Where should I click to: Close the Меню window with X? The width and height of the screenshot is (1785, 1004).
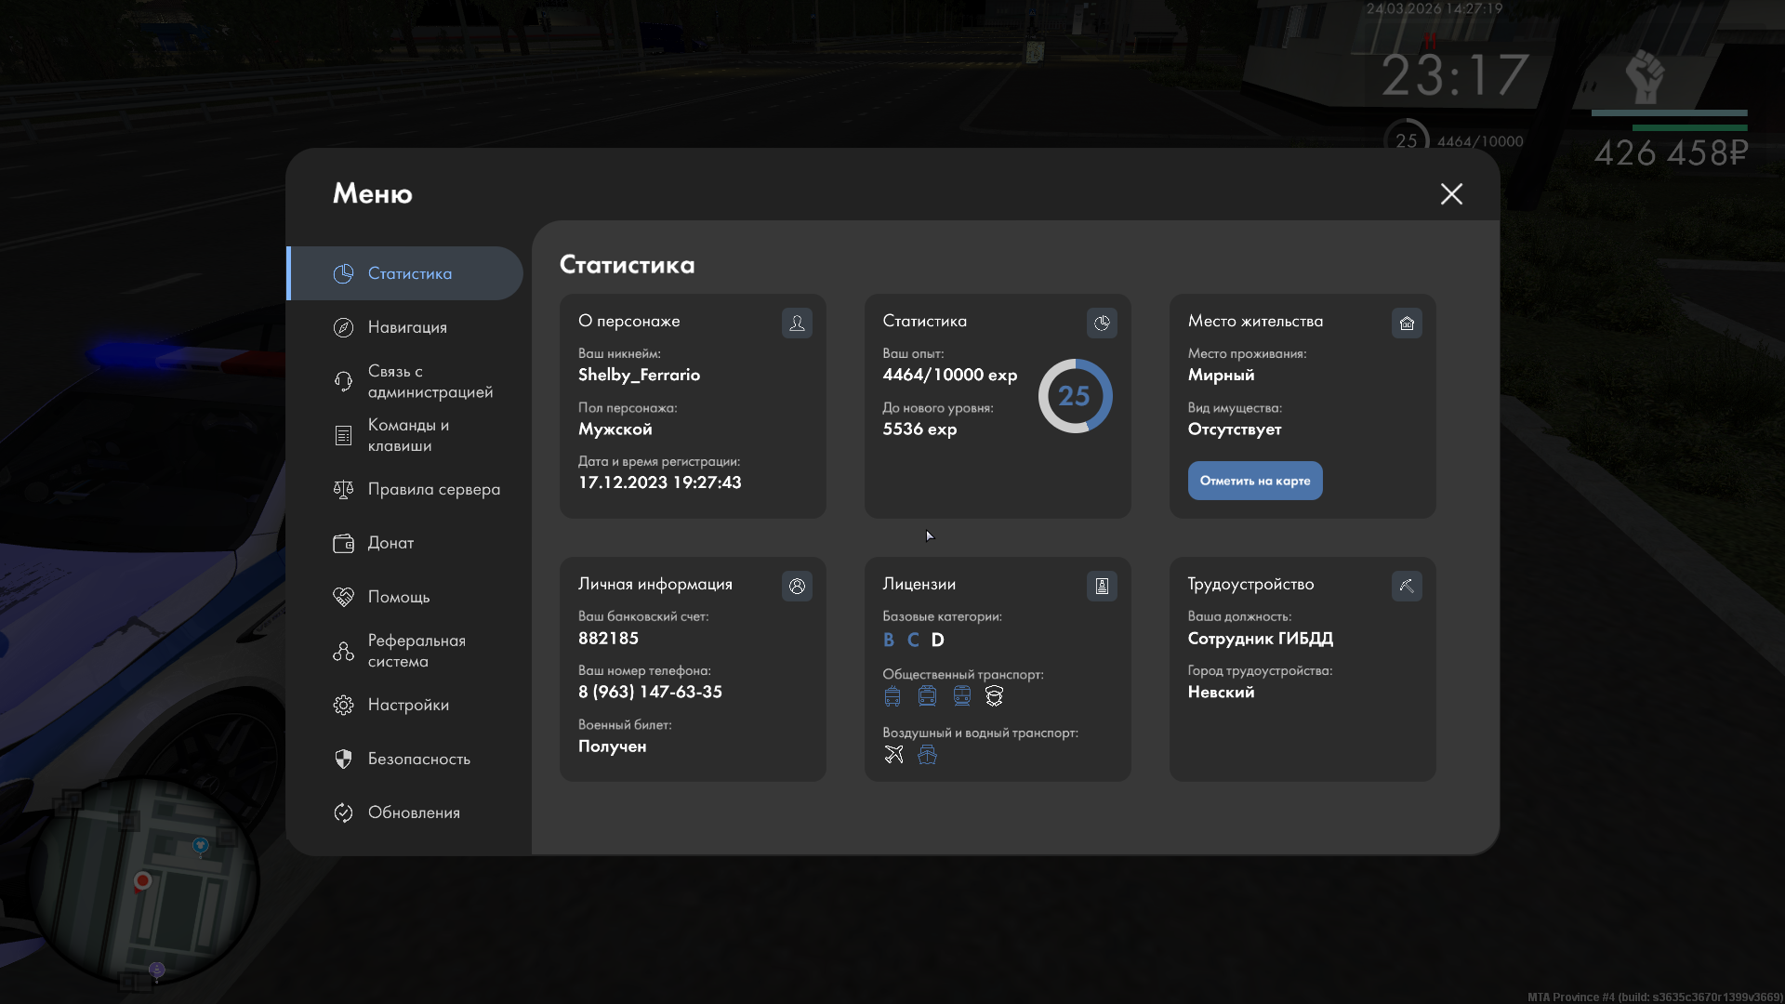point(1451,193)
